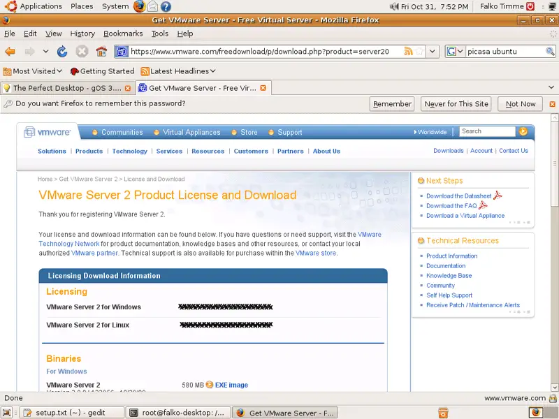Image resolution: width=559 pixels, height=419 pixels.
Task: Open the Products navigation link
Action: tap(89, 151)
